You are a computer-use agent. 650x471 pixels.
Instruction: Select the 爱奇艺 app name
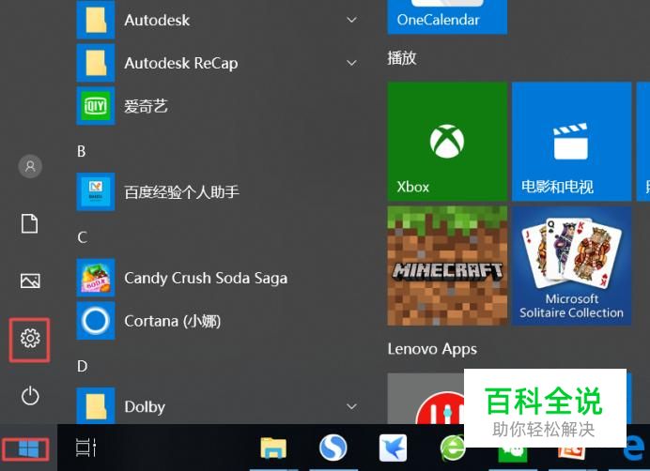[146, 106]
